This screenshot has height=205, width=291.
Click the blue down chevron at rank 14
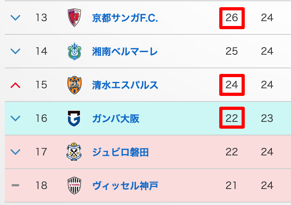pos(16,51)
